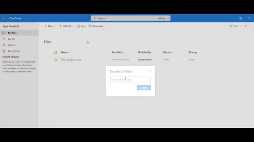Screen dimensions: 254x142
Task: Sort by the Modified By column header
Action: click(146, 52)
